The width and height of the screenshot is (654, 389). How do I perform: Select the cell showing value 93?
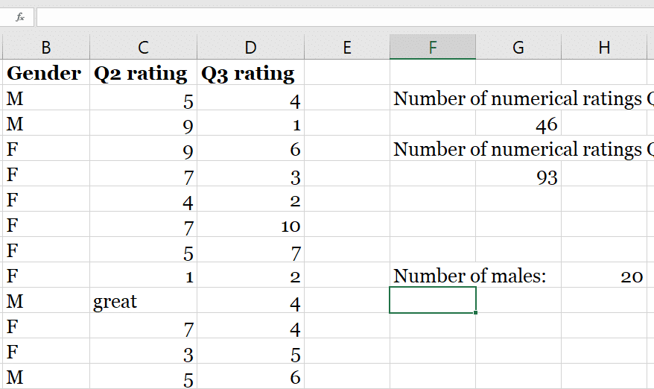click(x=518, y=174)
